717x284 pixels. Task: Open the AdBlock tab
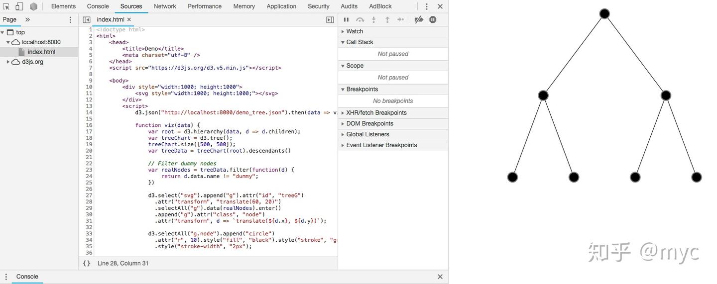(380, 6)
